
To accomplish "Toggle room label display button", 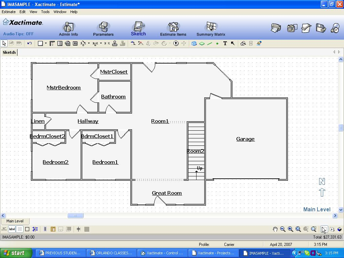I will (12, 229).
